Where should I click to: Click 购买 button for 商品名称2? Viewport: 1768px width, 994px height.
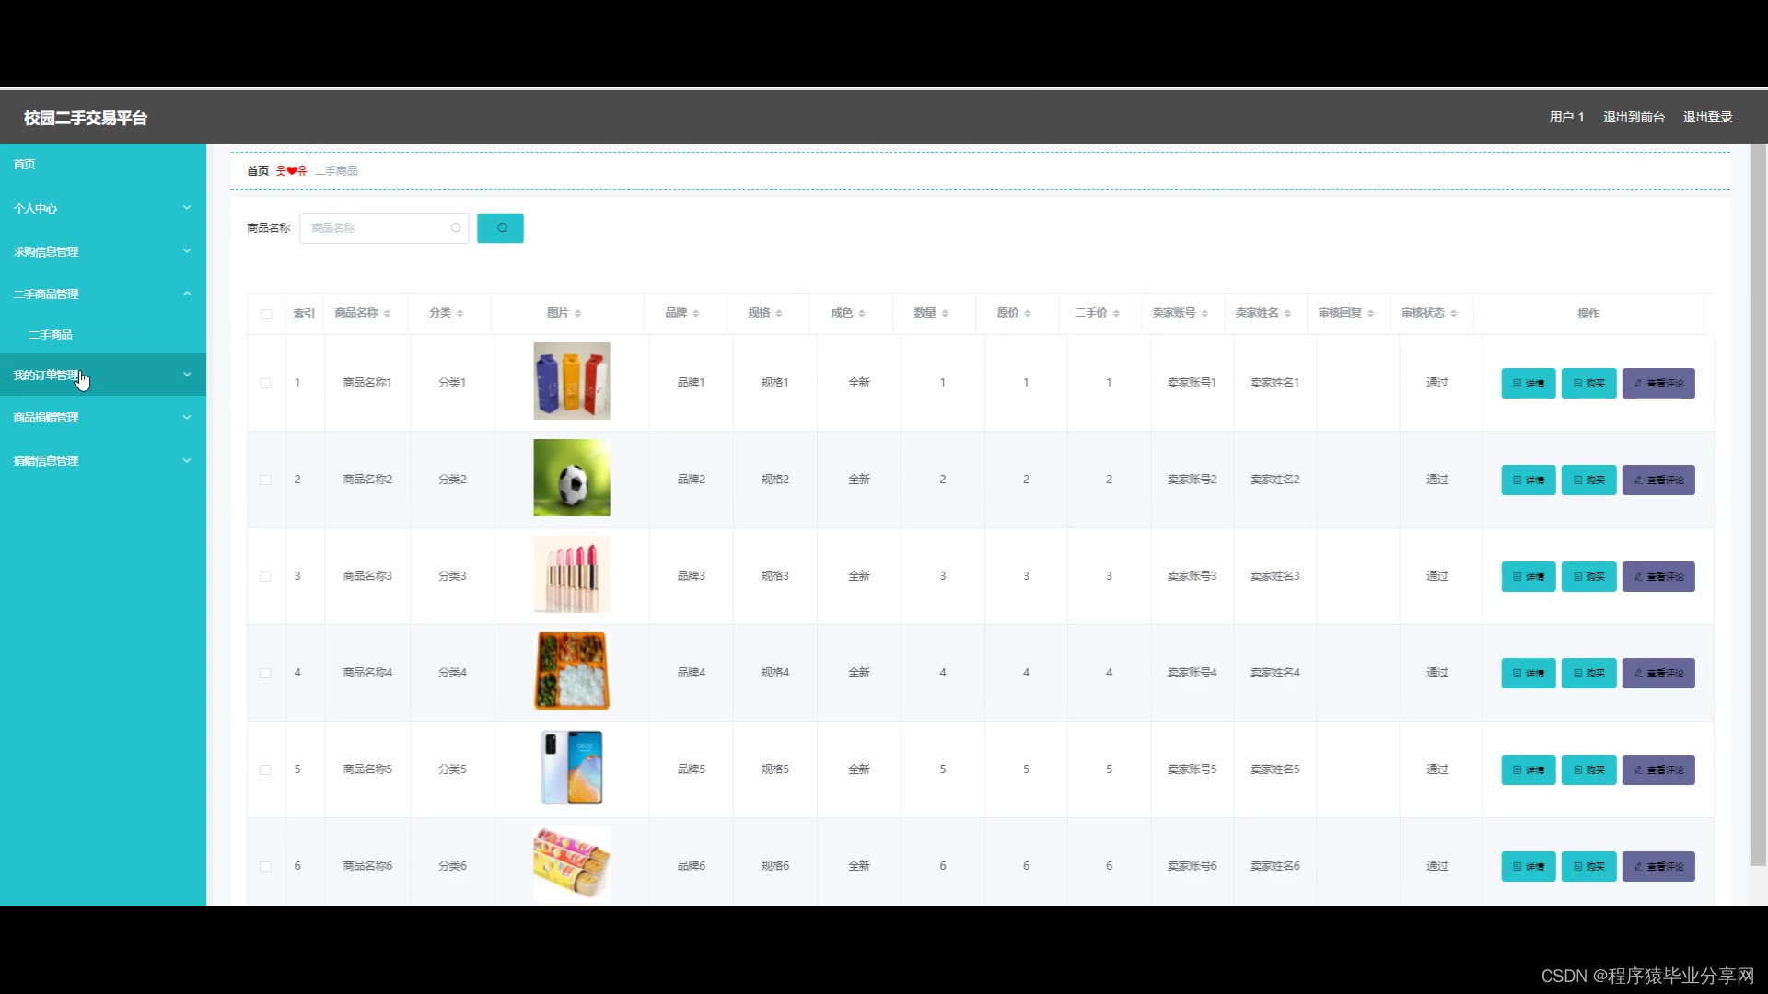(x=1588, y=480)
